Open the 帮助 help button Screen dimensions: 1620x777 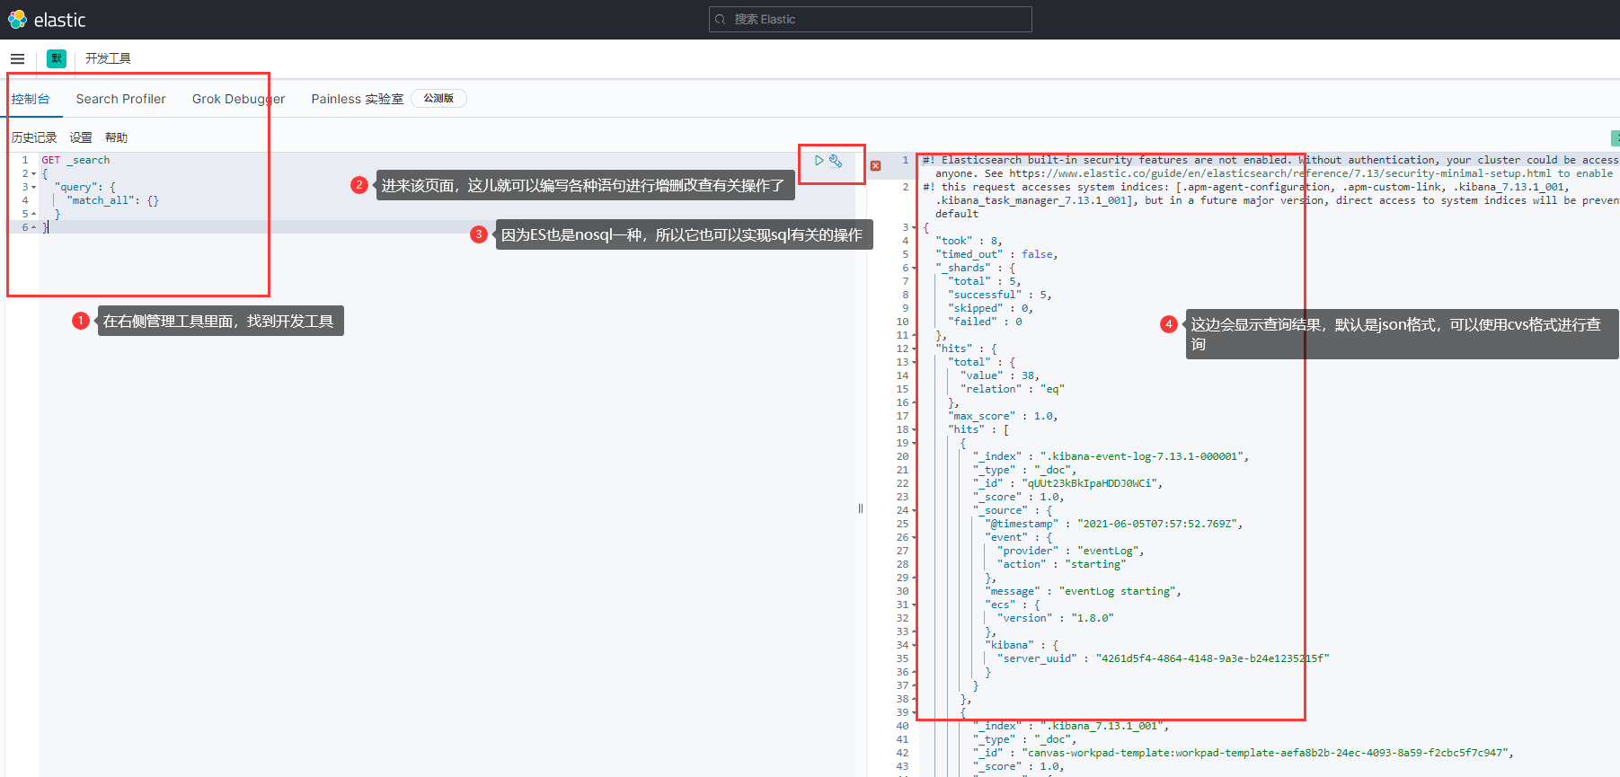[116, 137]
